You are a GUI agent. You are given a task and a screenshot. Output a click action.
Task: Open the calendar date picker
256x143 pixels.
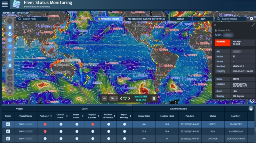[154, 98]
